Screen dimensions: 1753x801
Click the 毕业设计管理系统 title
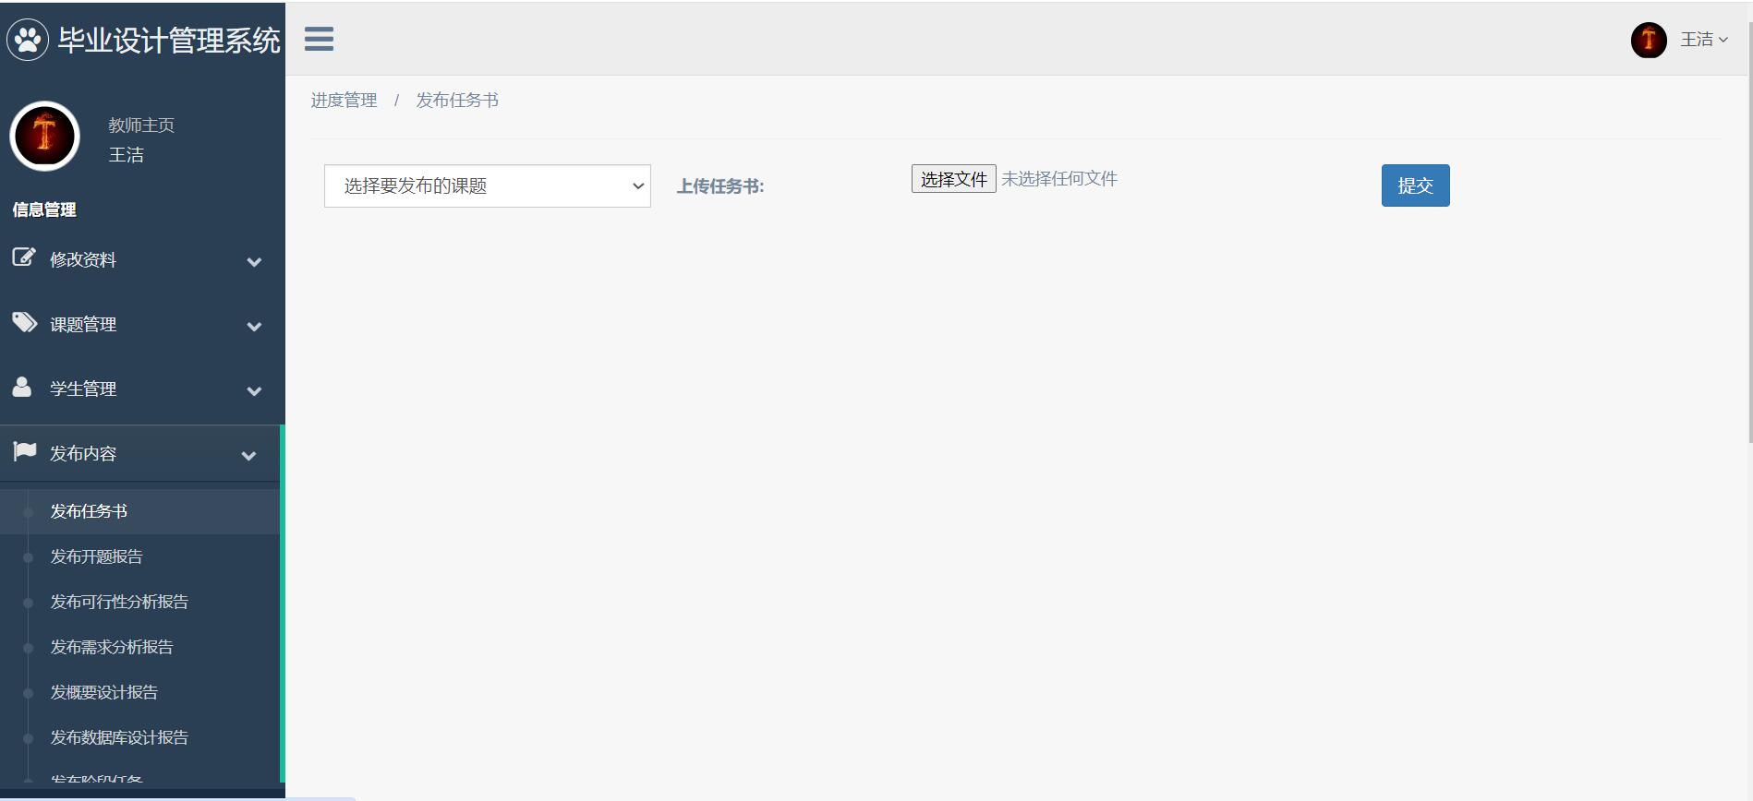[169, 41]
